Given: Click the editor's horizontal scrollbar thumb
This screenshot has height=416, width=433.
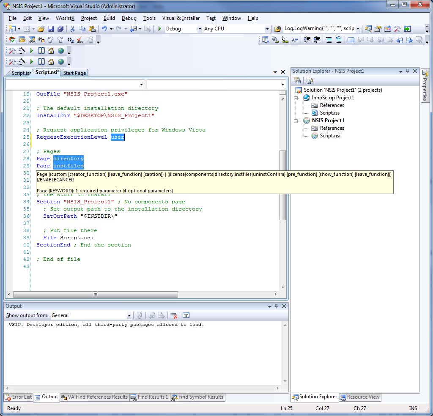Looking at the screenshot, I should coord(95,295).
